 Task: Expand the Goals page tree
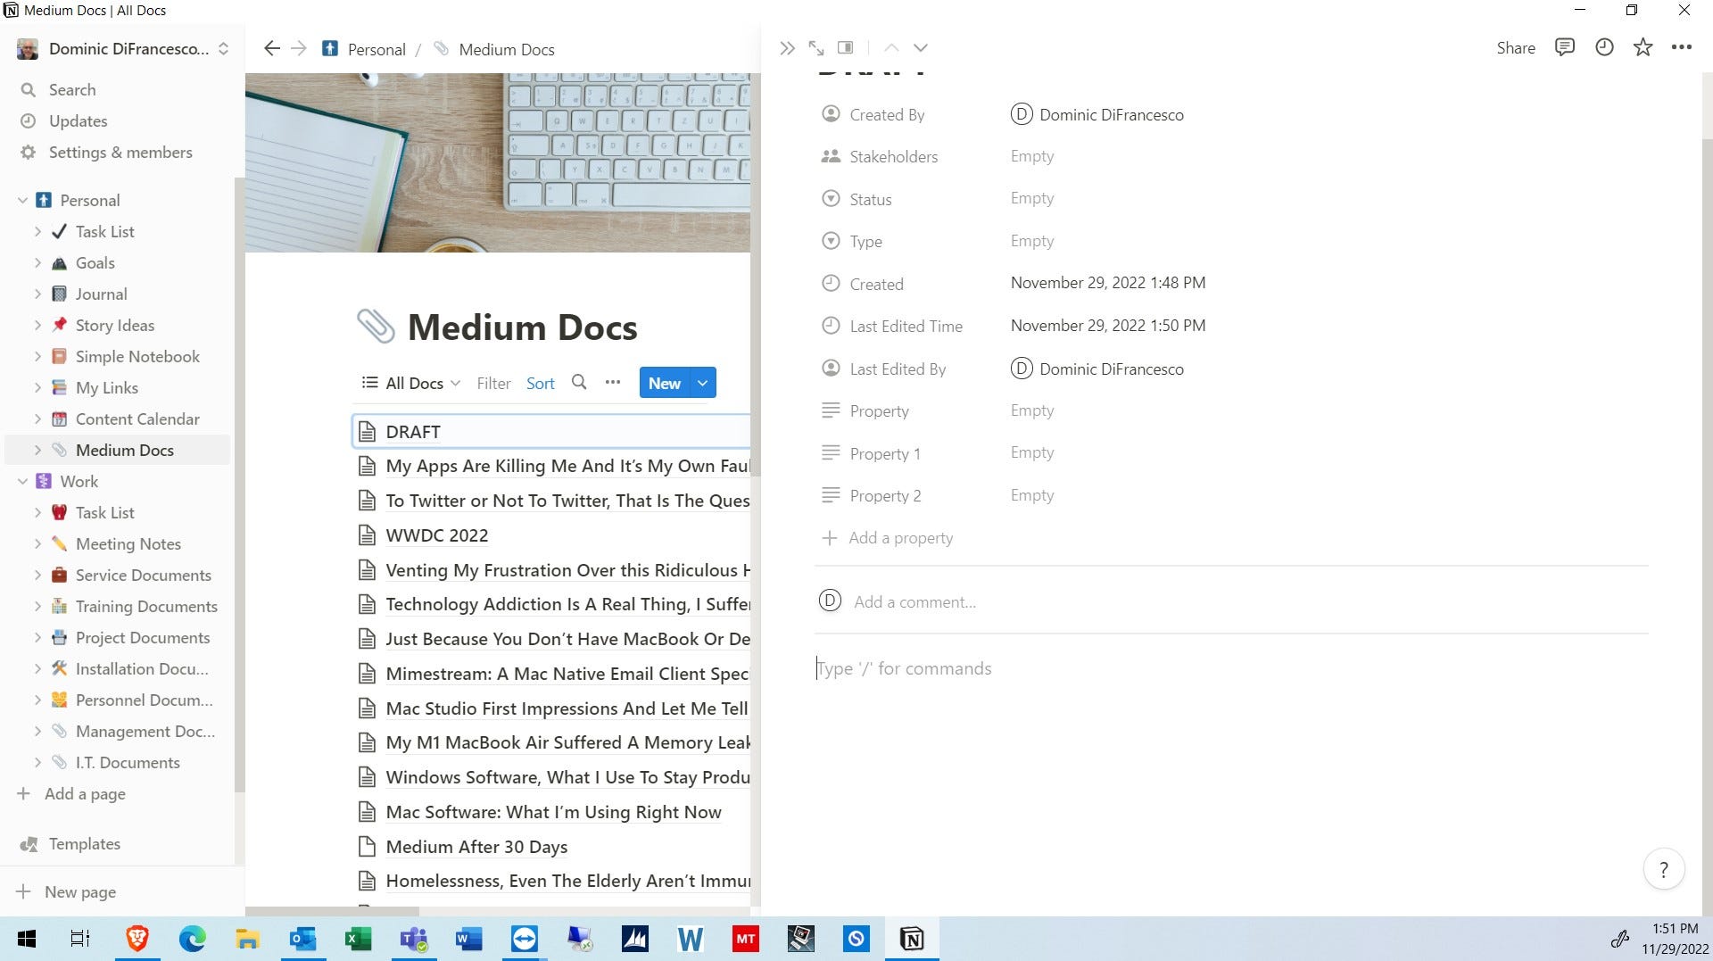[x=37, y=263]
